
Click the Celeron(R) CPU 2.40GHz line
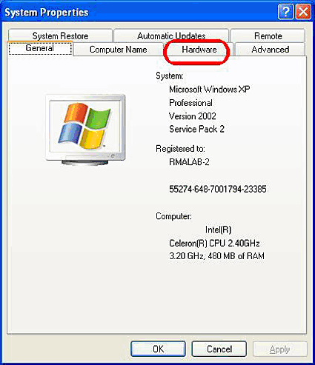point(214,244)
